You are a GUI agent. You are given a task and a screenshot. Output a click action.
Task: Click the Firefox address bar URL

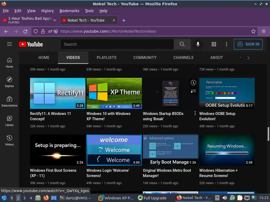tap(108, 31)
